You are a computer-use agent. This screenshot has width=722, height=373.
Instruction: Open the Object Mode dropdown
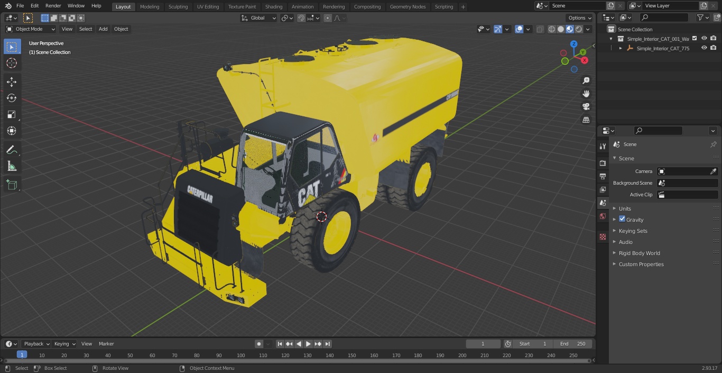[x=30, y=29]
